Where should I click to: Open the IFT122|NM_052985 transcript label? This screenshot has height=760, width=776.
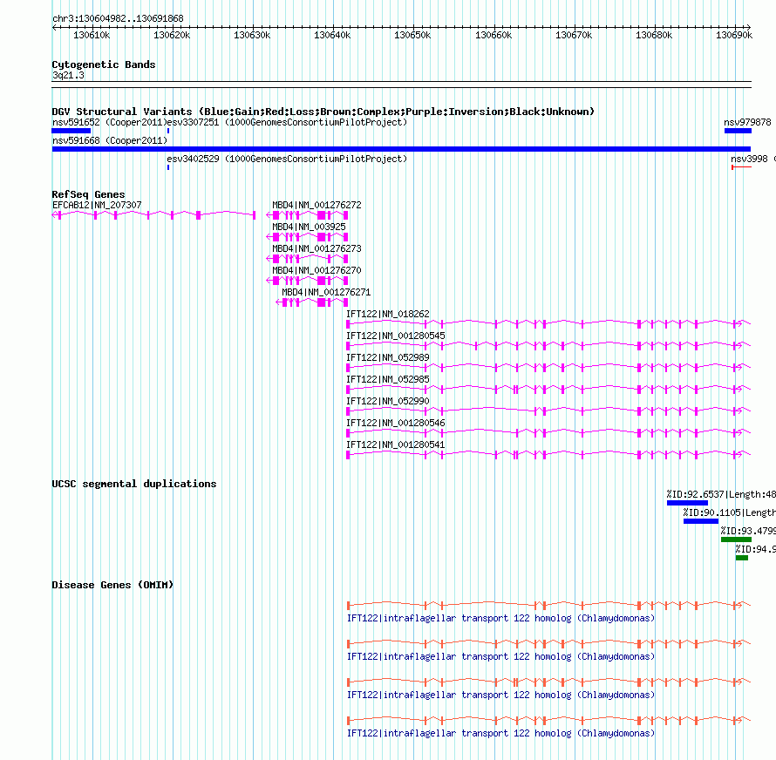388,379
